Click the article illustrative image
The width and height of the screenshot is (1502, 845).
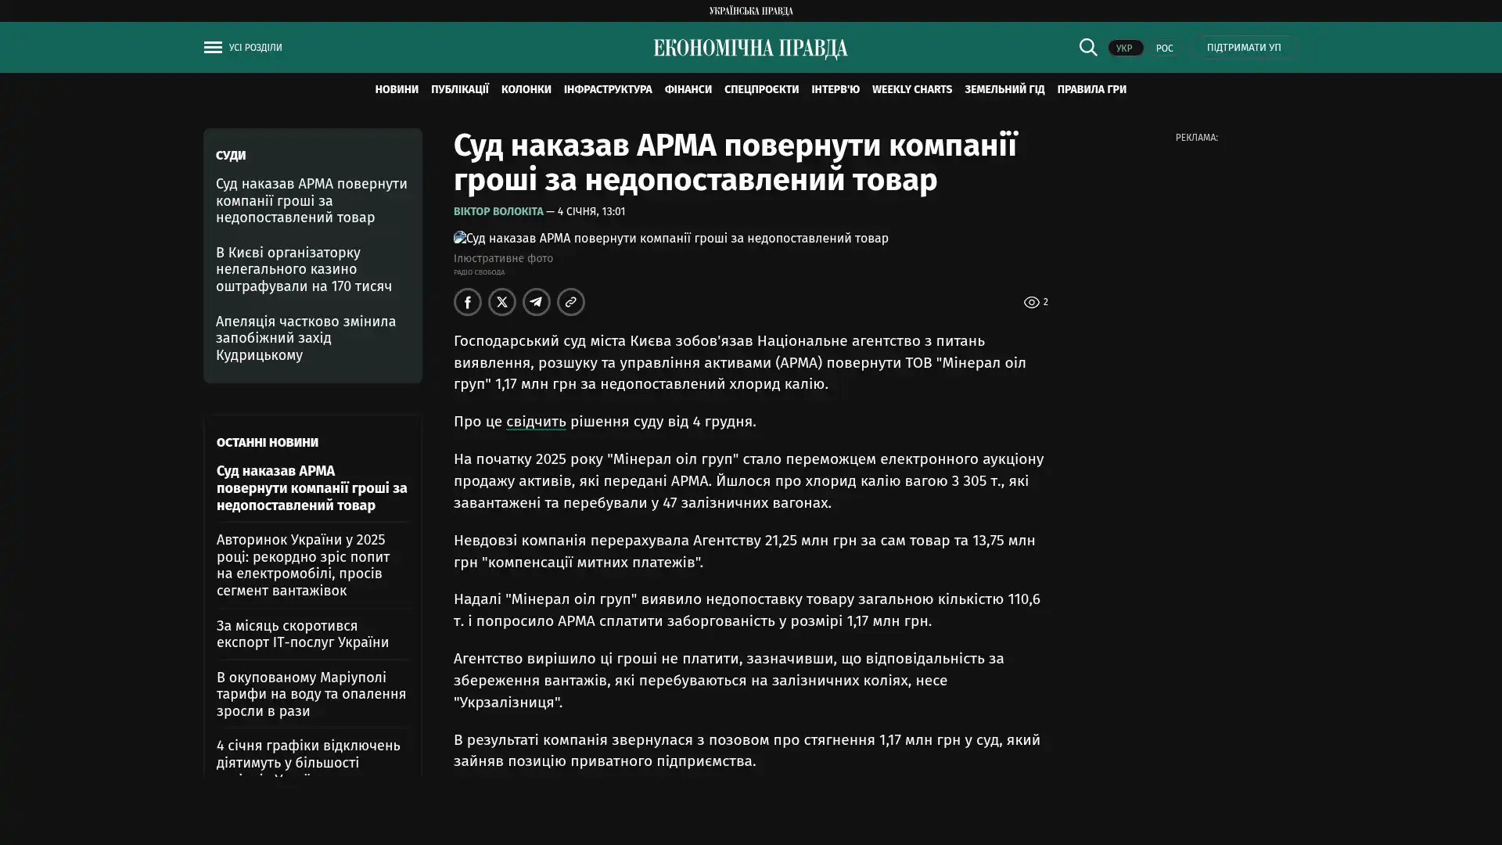tap(670, 238)
